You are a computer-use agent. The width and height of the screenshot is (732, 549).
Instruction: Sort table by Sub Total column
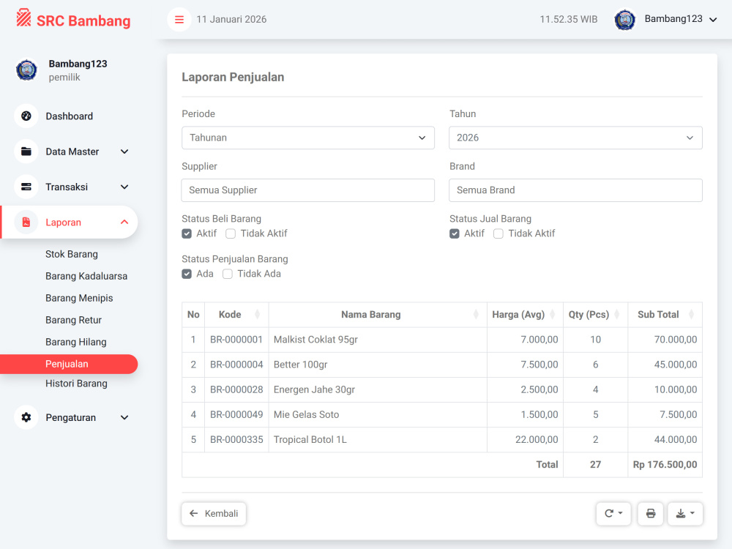click(692, 315)
